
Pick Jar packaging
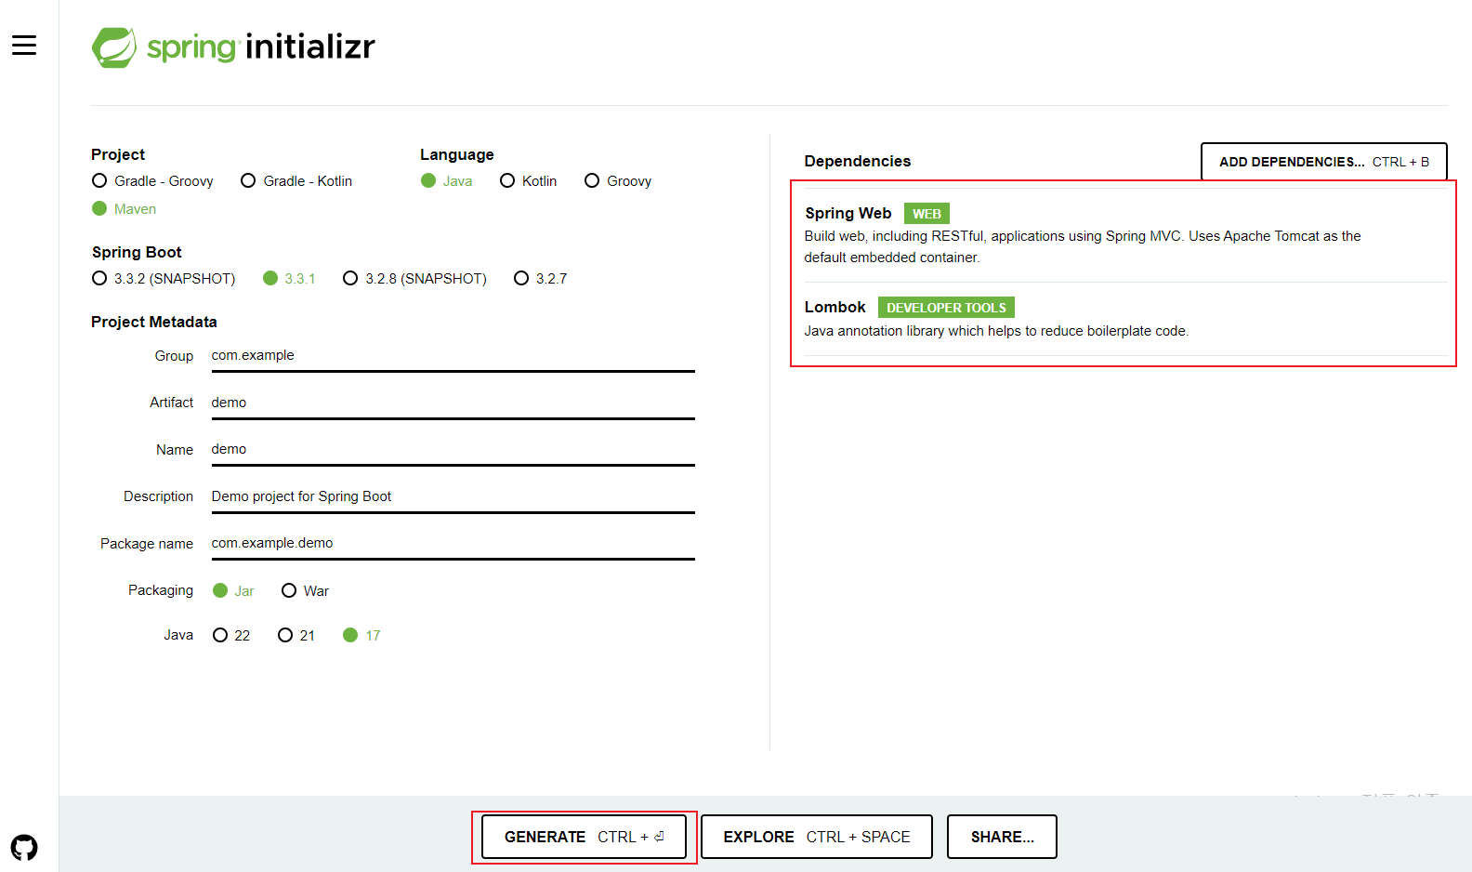(x=233, y=591)
